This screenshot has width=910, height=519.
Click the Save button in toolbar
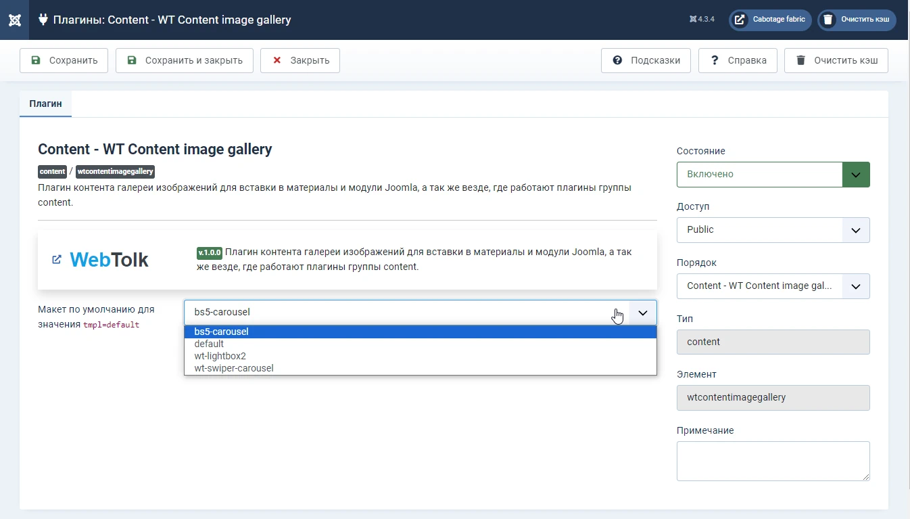[64, 60]
